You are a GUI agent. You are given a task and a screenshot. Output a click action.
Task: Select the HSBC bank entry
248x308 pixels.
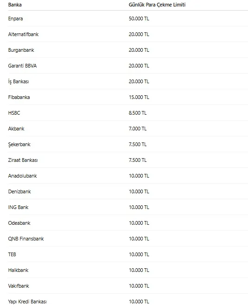(x=14, y=113)
